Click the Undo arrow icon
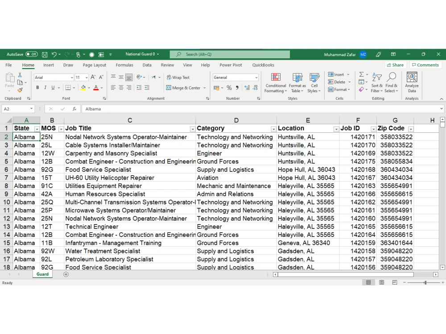The width and height of the screenshot is (446, 334). (x=54, y=54)
